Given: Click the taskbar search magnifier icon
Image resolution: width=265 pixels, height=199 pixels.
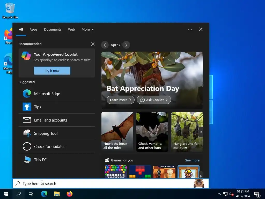Looking at the screenshot, I should (x=19, y=194).
